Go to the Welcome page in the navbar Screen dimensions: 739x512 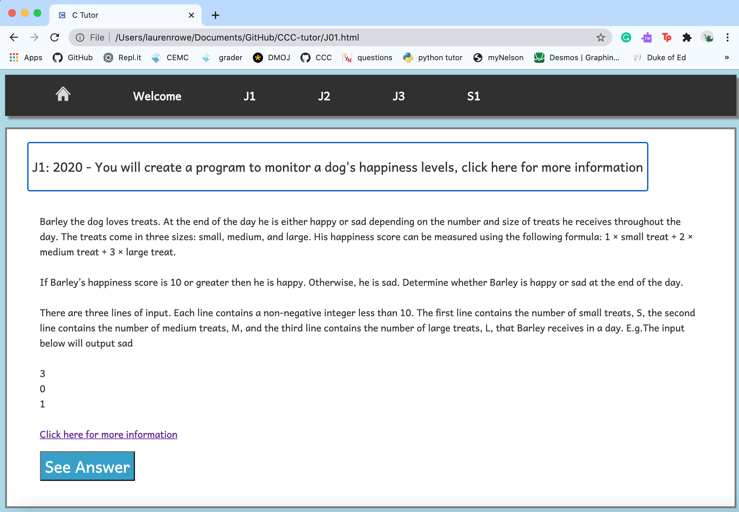157,96
